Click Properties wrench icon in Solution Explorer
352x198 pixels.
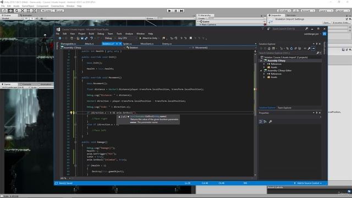(309, 48)
